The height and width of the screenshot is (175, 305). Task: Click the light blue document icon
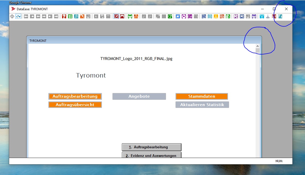pos(210,17)
